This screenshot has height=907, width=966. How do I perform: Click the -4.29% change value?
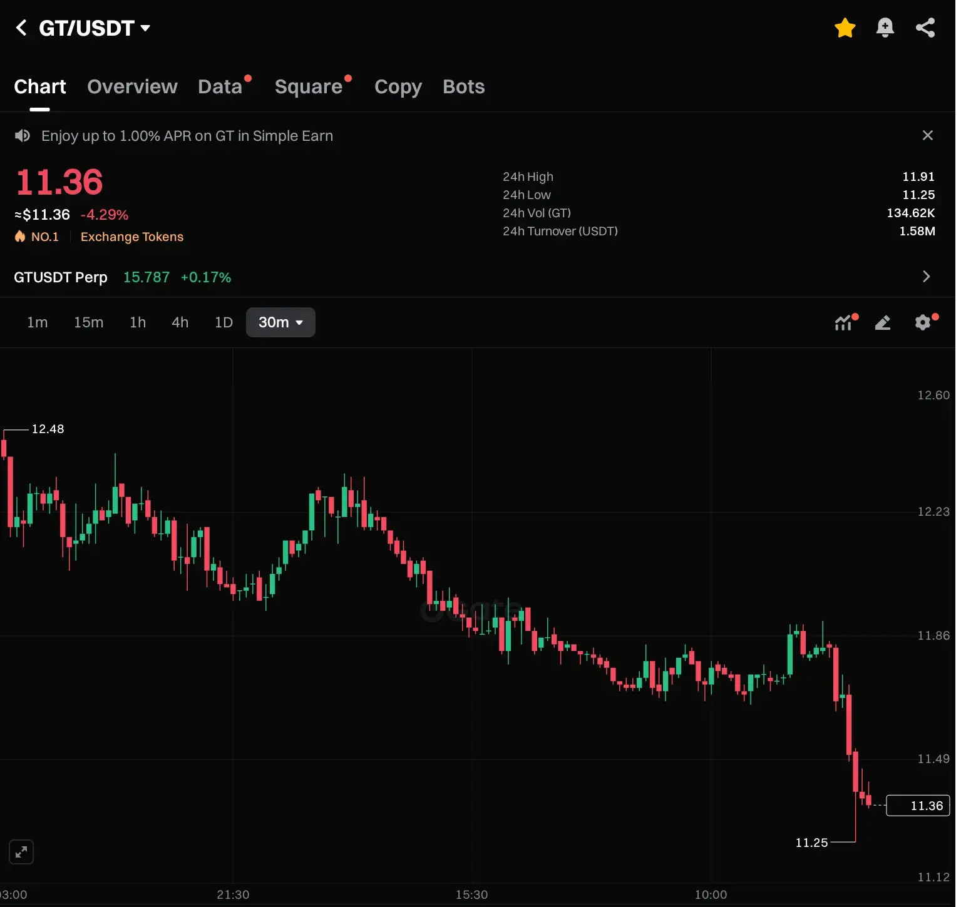click(x=105, y=215)
